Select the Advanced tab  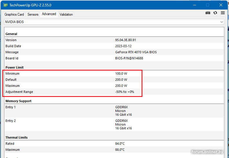click(x=49, y=14)
